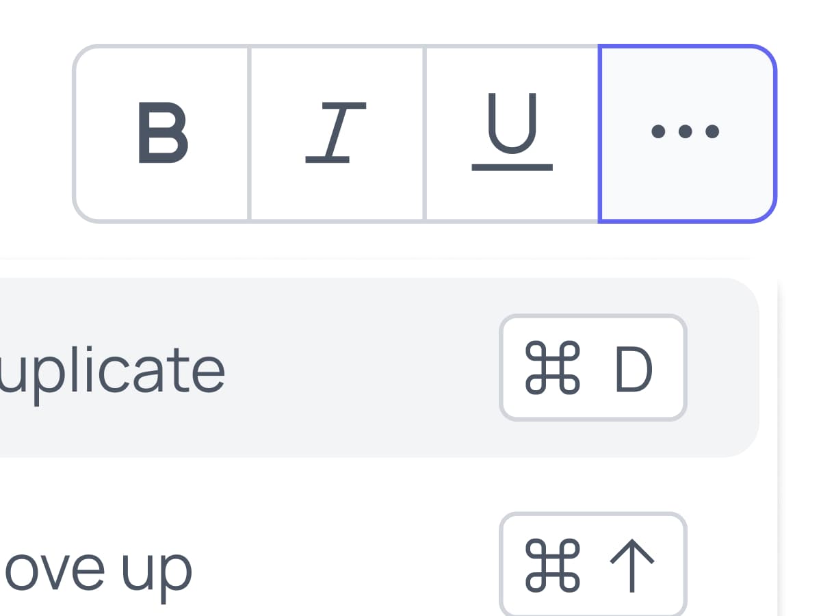Click the ⌘ ↑ shortcut badge

[x=592, y=565]
